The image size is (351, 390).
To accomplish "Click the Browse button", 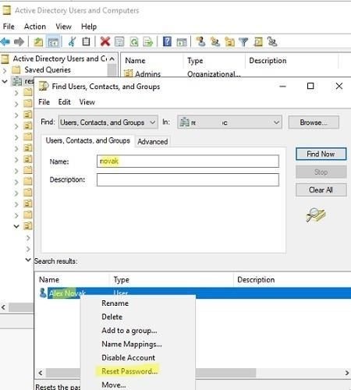I will coord(314,122).
